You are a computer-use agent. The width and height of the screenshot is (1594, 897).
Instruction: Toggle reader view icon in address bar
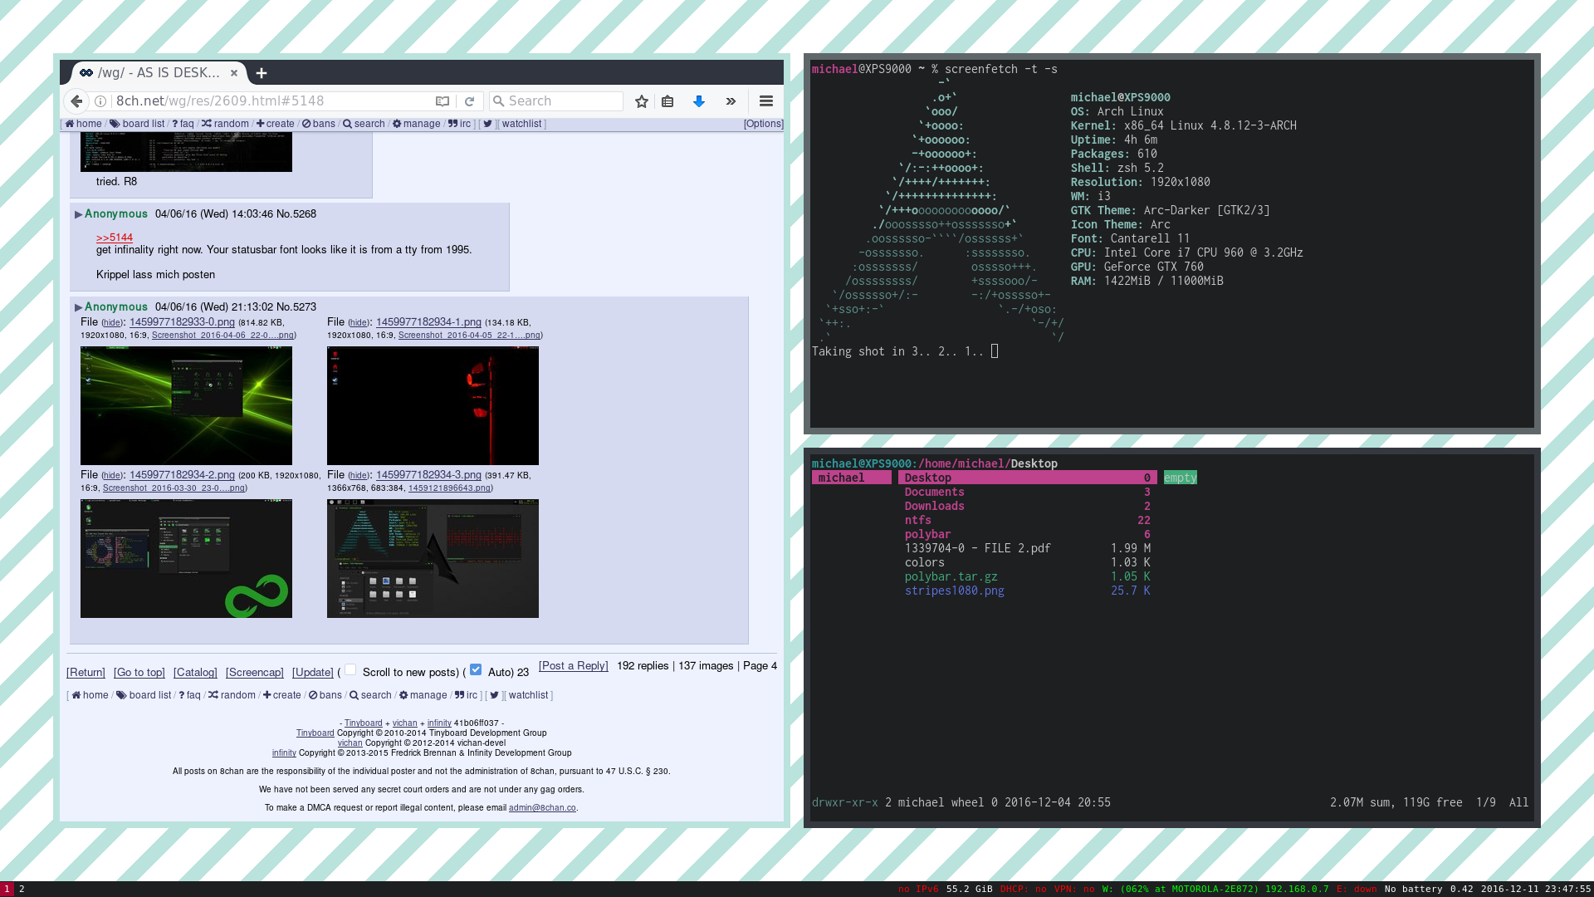(443, 101)
